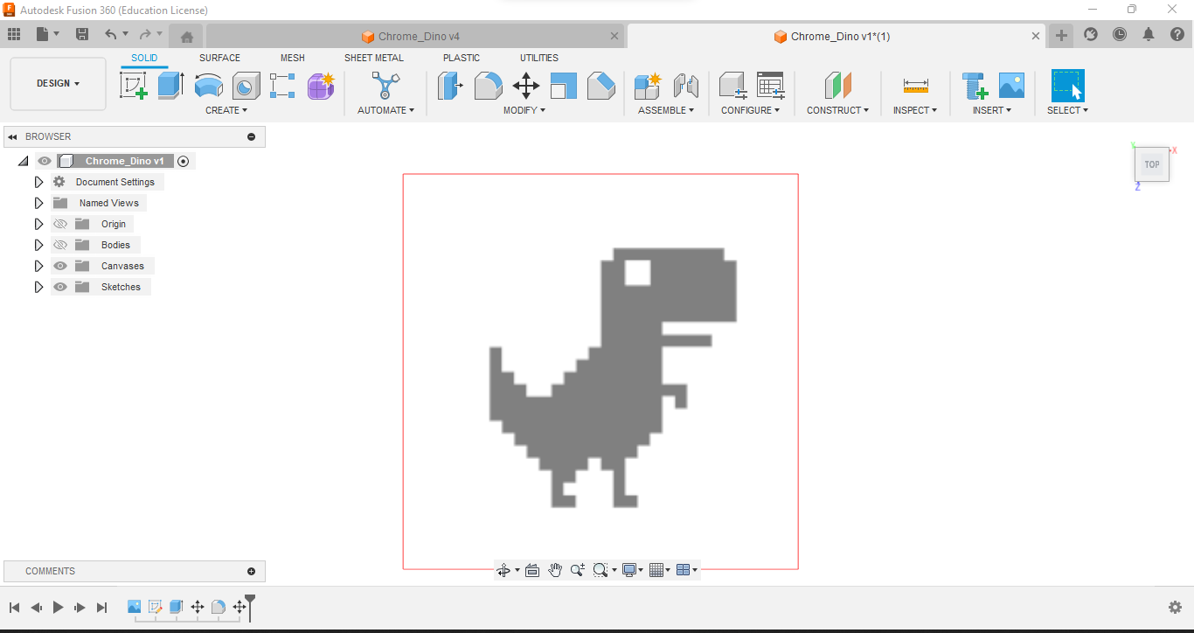This screenshot has height=633, width=1194.
Task: Show the hidden Origin folder
Action: tap(60, 224)
